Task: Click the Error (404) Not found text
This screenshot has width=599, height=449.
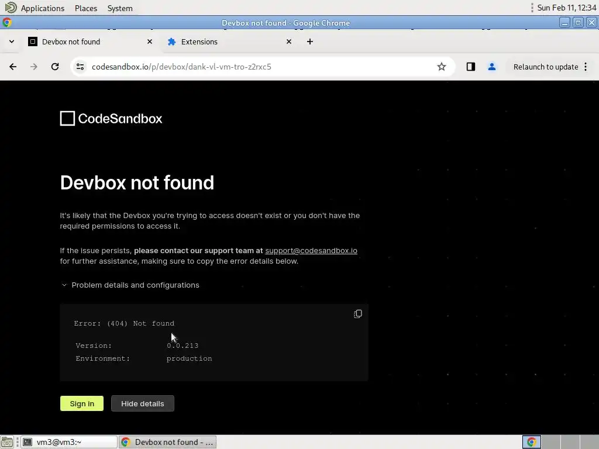Action: 124,323
